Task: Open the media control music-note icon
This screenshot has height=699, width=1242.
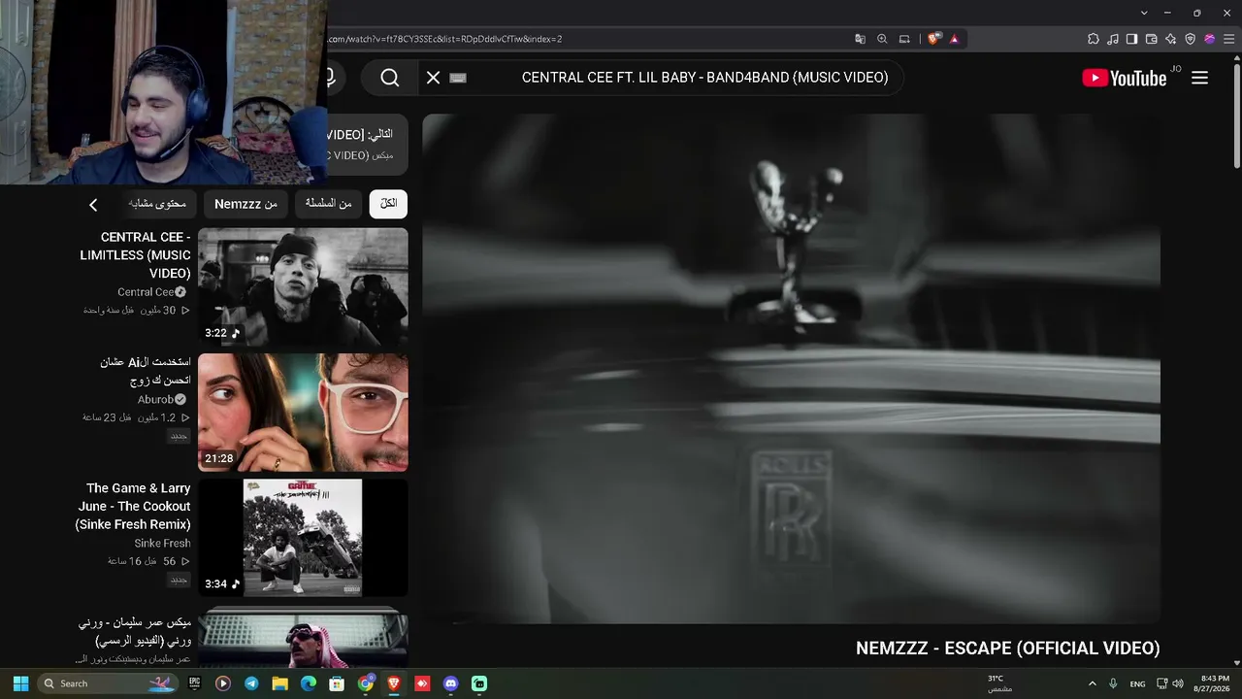Action: tap(1113, 39)
